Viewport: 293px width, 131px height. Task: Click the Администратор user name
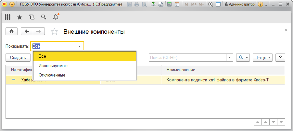coord(239,4)
